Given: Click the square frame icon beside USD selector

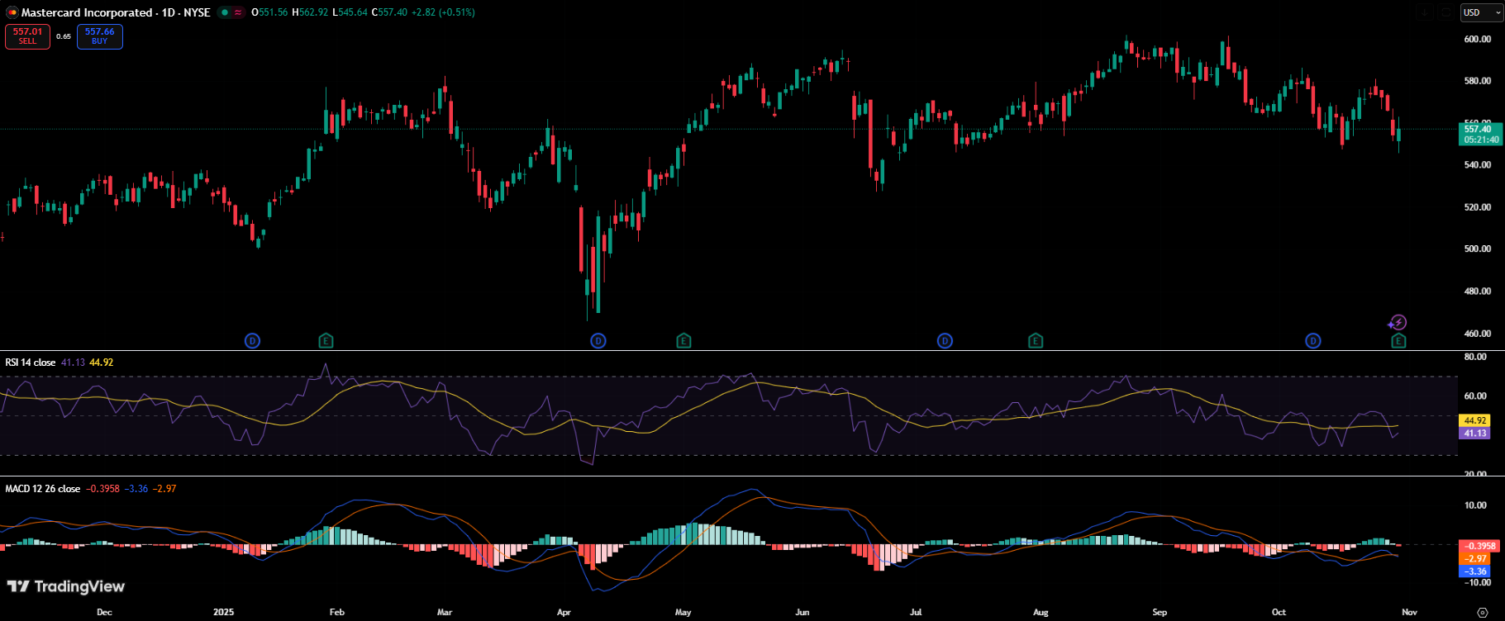Looking at the screenshot, I should (x=1445, y=12).
